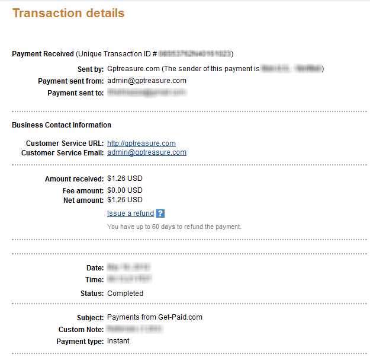Click the 60 days refund notice text
This screenshot has height=357, width=370.
174,227
